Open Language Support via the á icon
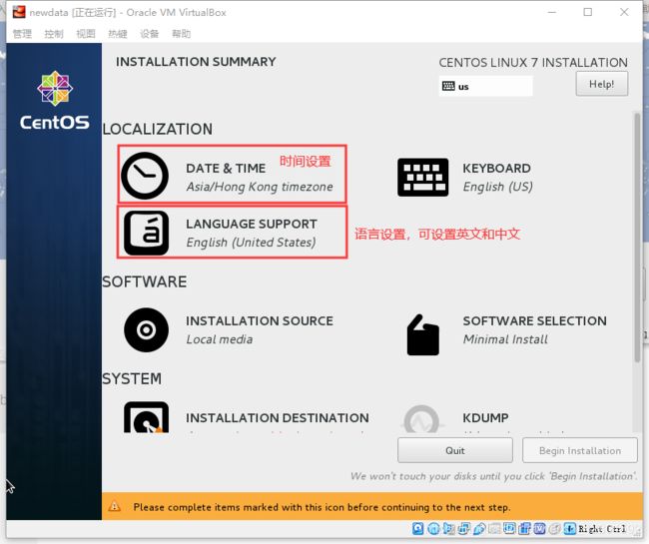Screen dimensions: 649x544 (146, 233)
